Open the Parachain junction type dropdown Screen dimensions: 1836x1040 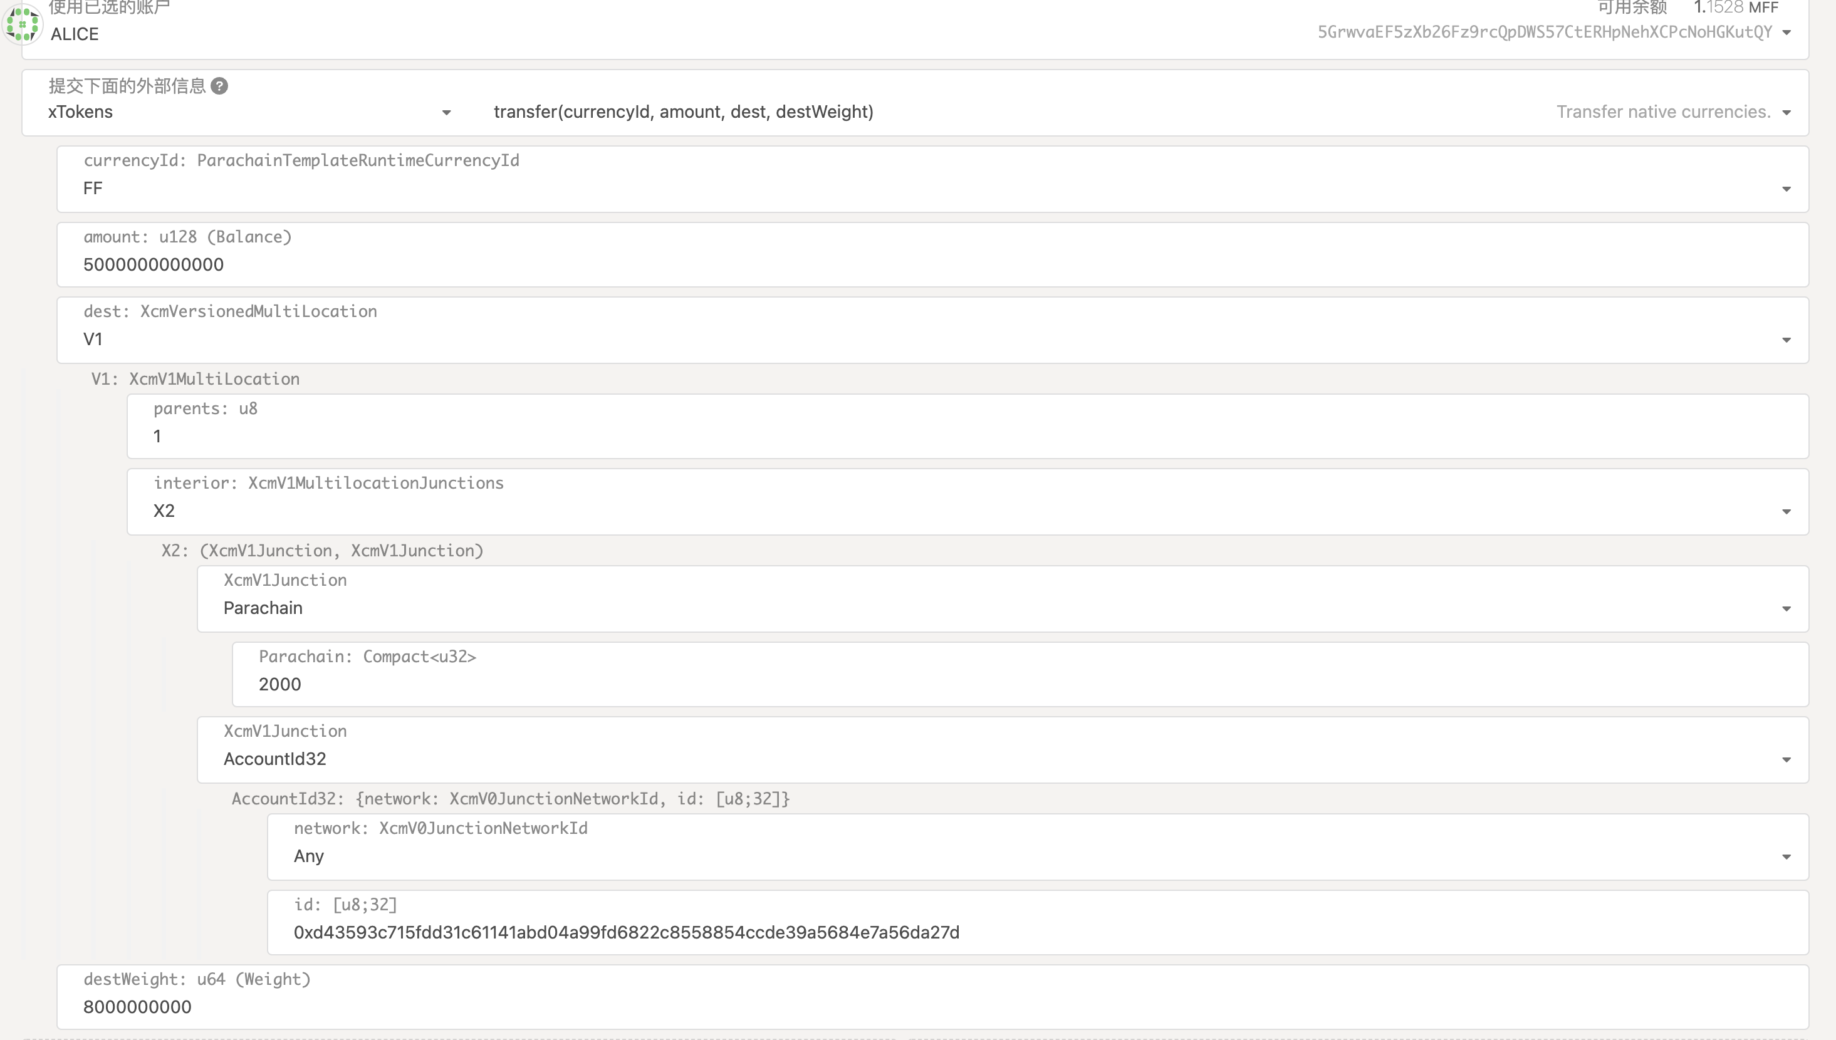click(x=1786, y=608)
